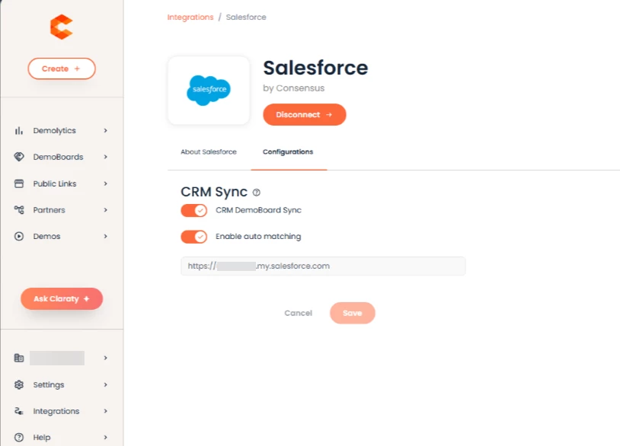Expand the Partners chevron
The height and width of the screenshot is (446, 620).
point(106,210)
